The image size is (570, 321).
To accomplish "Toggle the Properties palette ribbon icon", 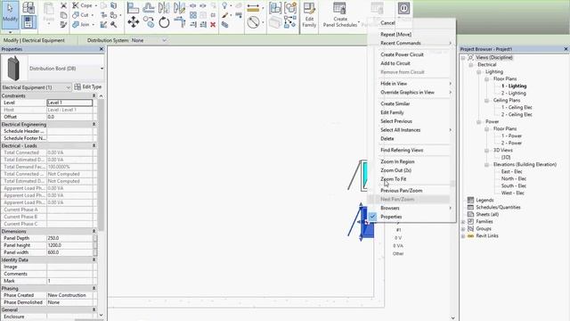I will [28, 22].
